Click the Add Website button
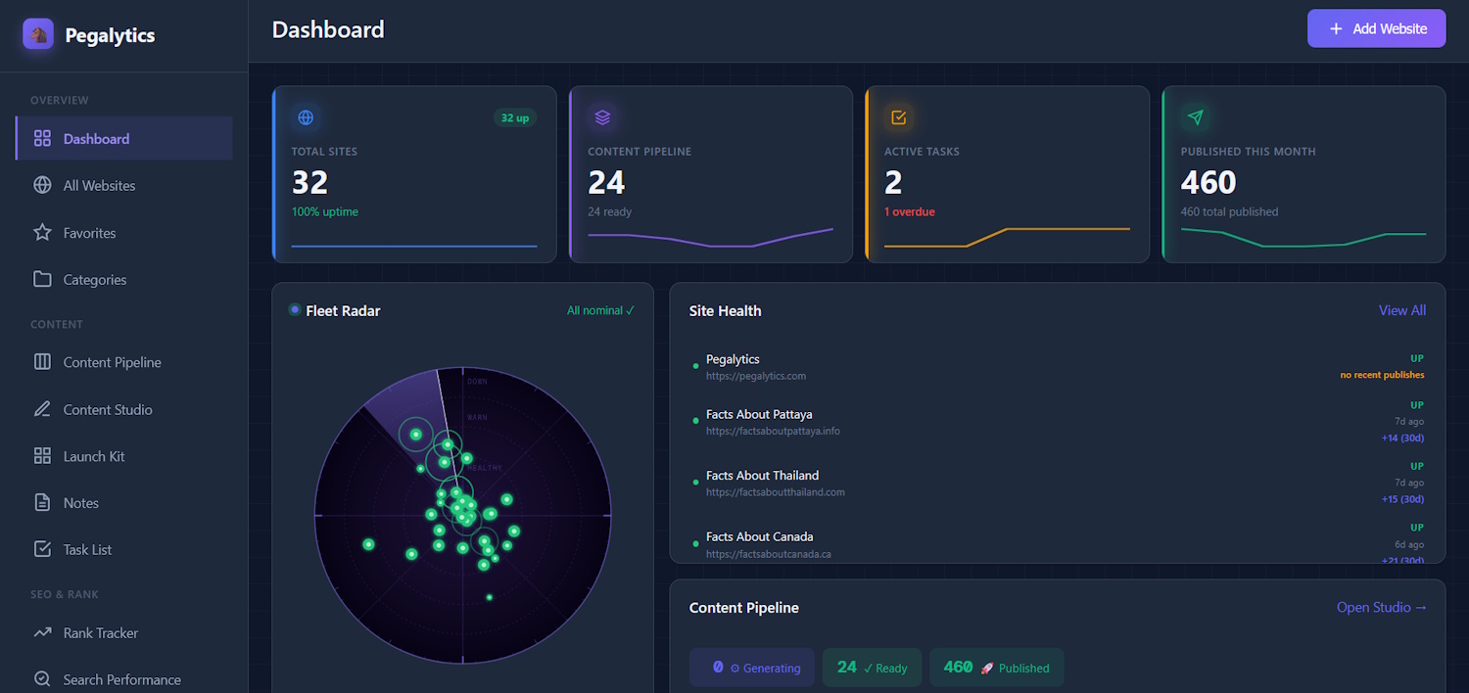The height and width of the screenshot is (693, 1469). (x=1376, y=28)
